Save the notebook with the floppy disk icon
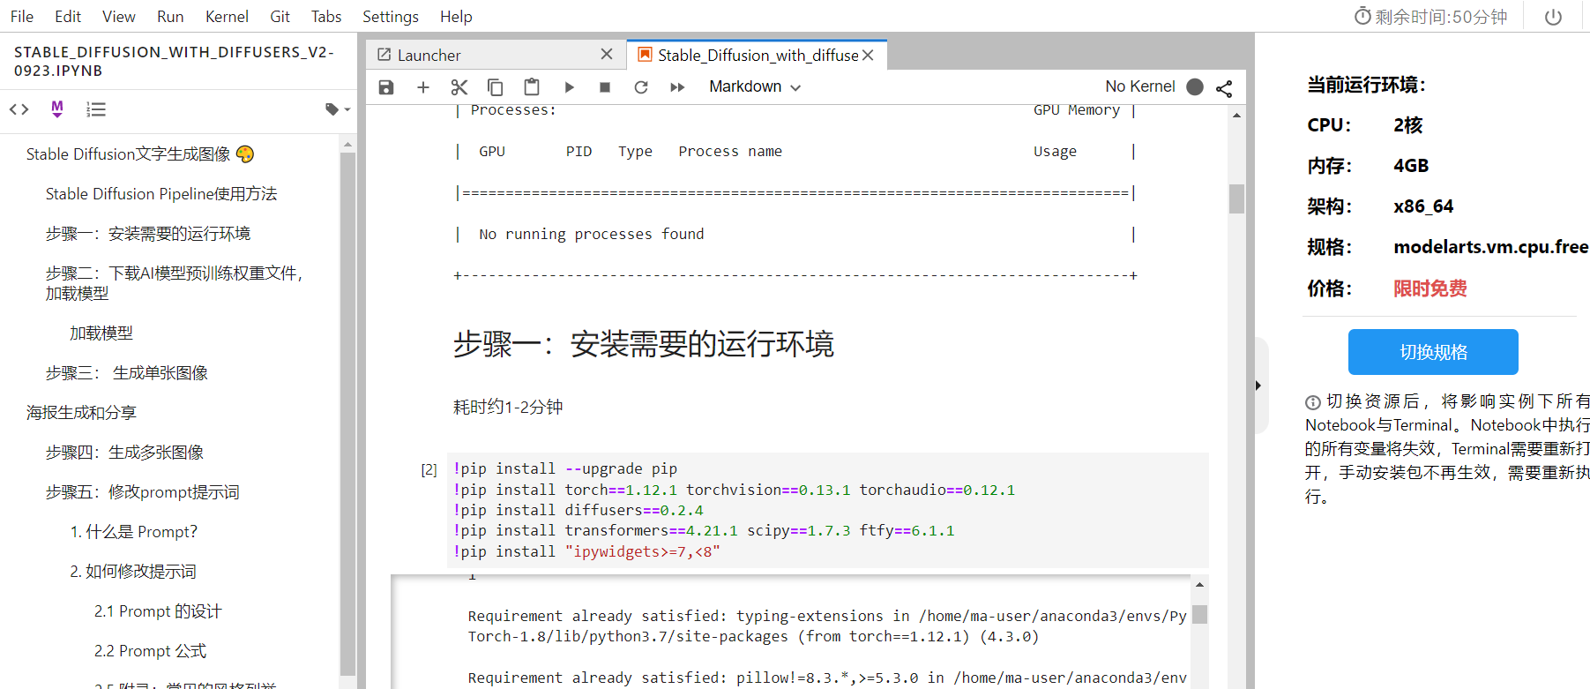 [x=386, y=87]
